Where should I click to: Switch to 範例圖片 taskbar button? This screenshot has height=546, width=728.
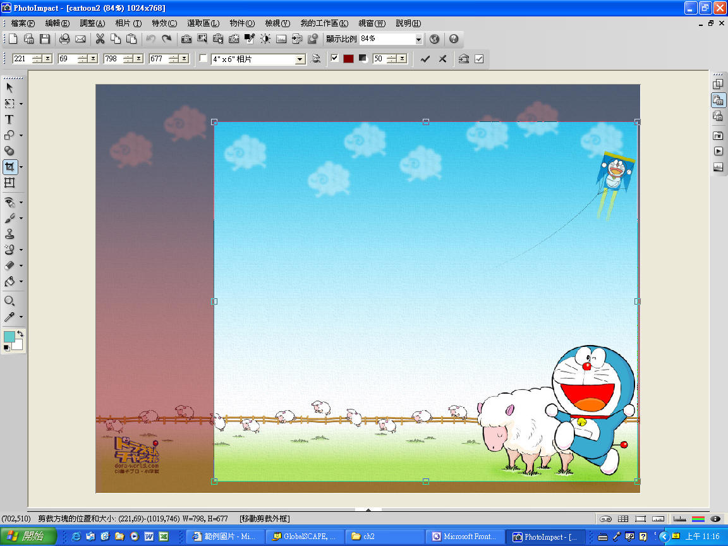click(x=225, y=537)
